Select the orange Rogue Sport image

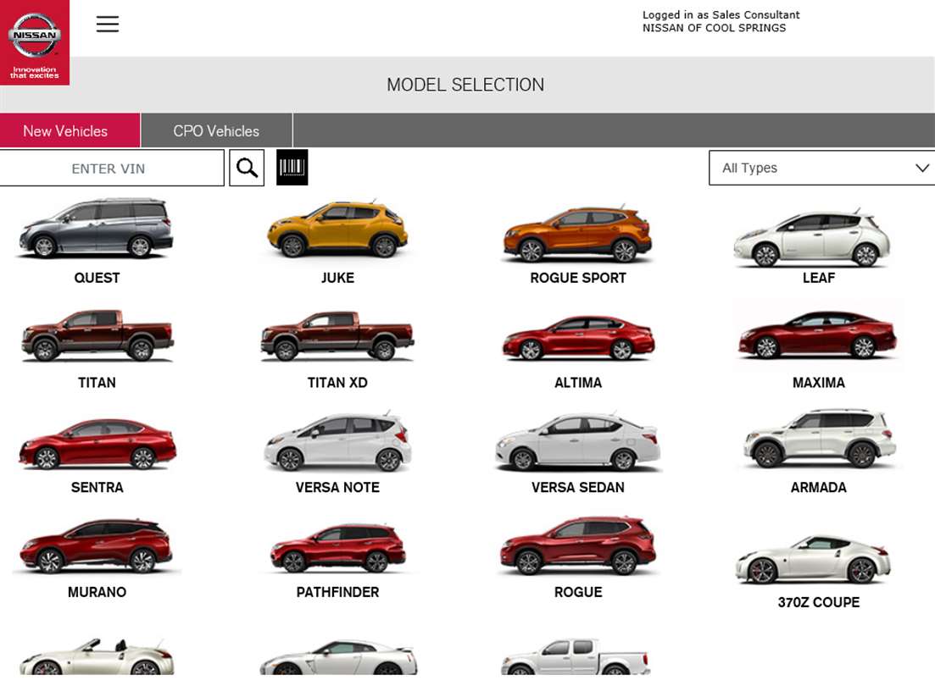pyautogui.click(x=577, y=235)
